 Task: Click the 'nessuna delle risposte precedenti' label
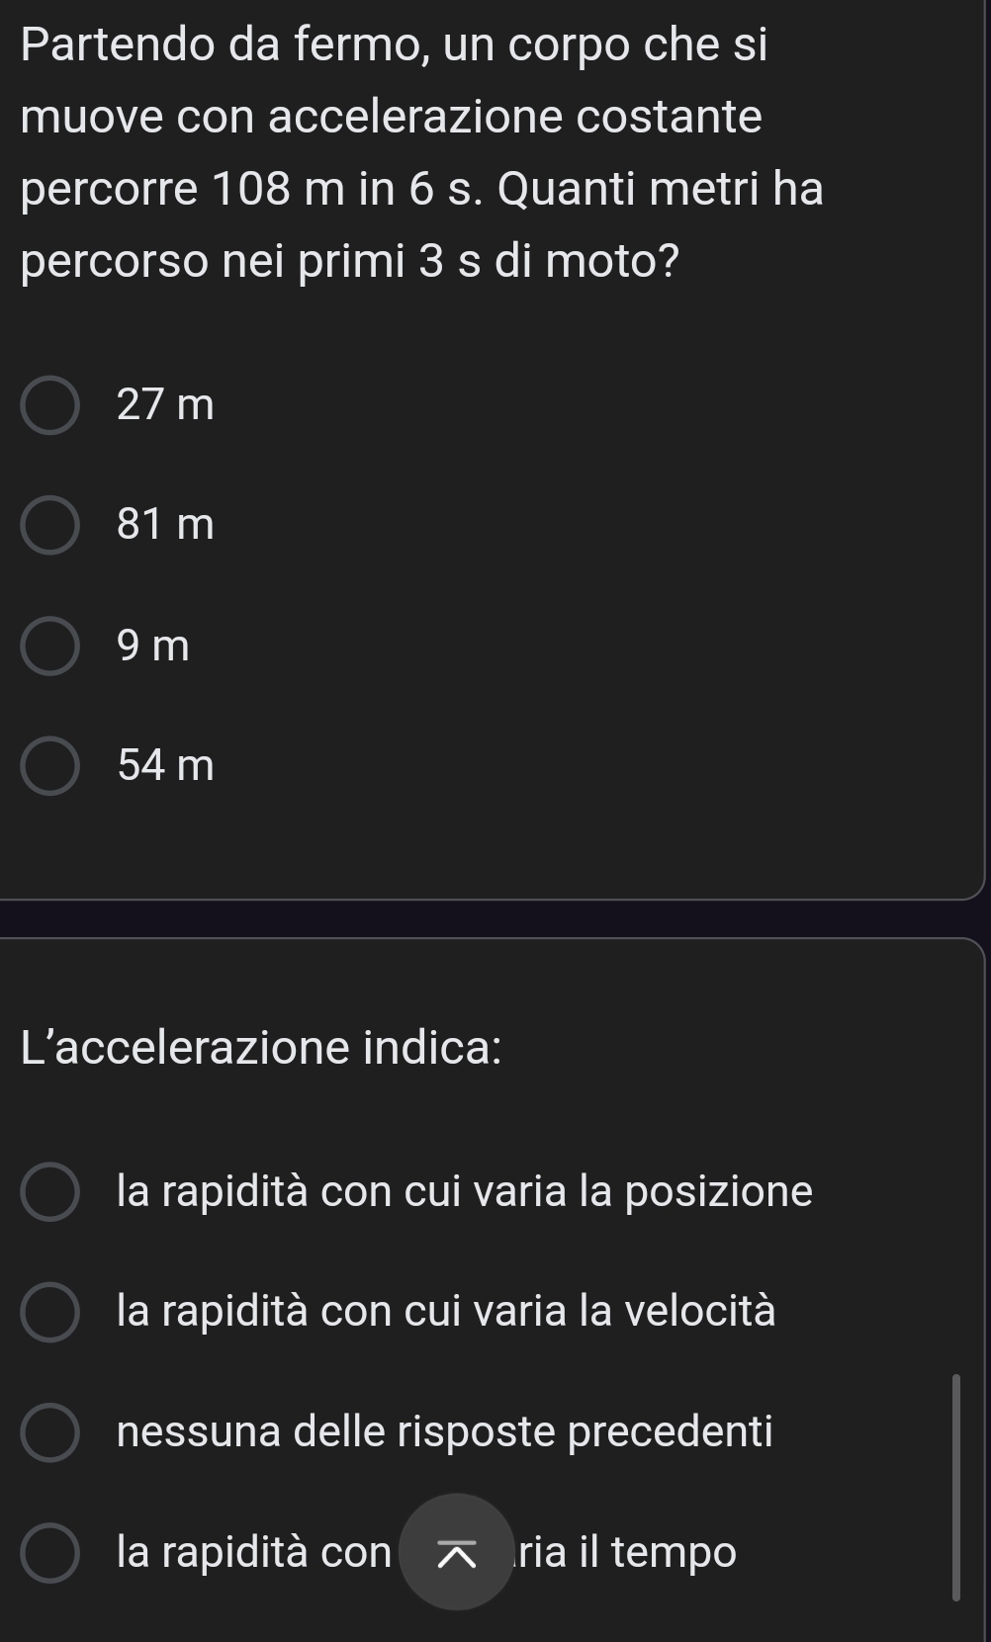(x=444, y=1431)
